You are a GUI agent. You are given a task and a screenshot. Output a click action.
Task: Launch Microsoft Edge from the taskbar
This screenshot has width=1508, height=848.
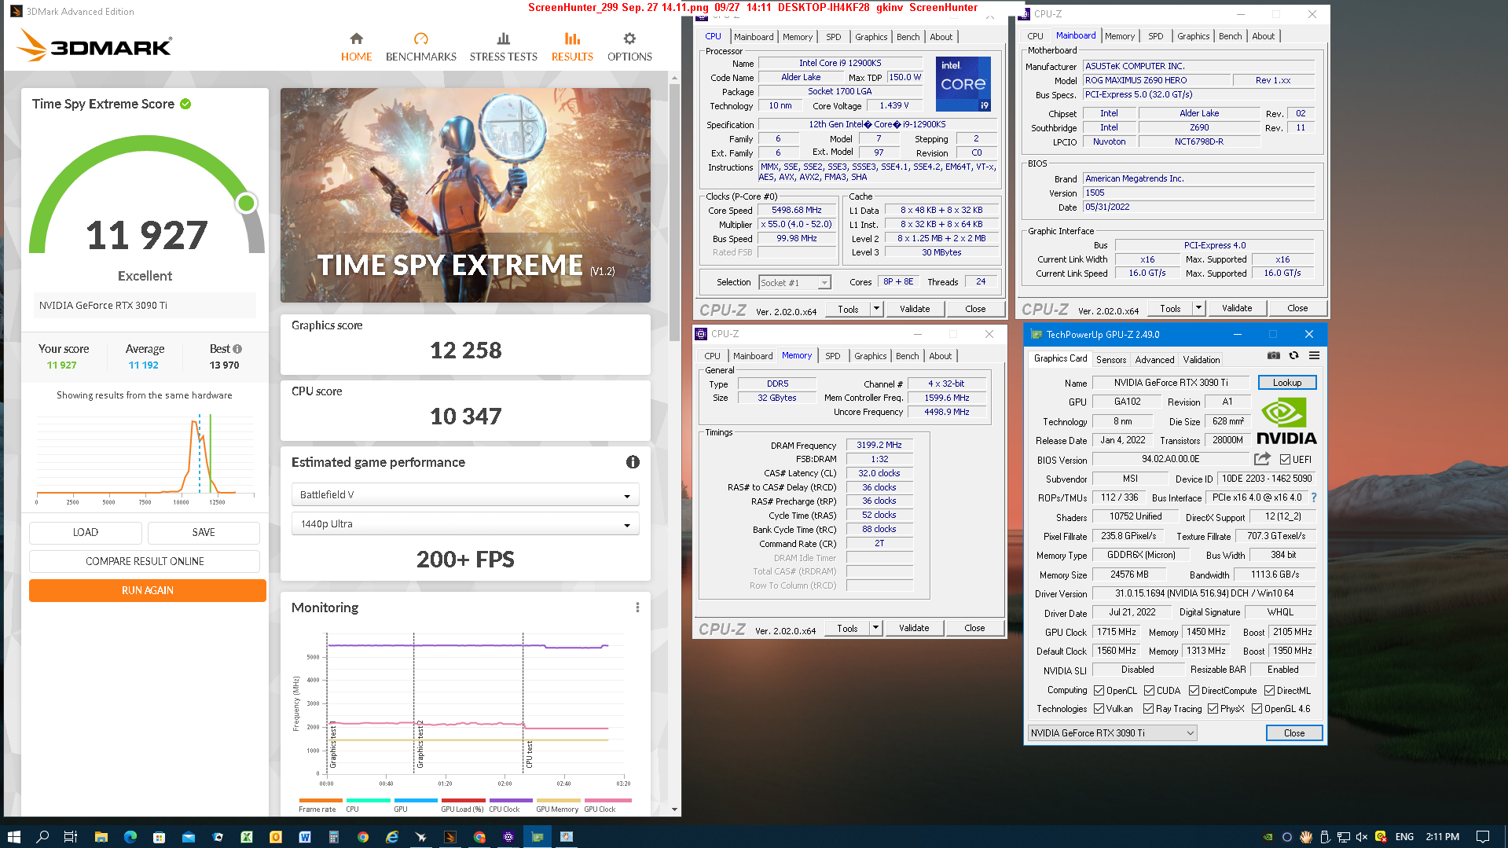point(130,837)
